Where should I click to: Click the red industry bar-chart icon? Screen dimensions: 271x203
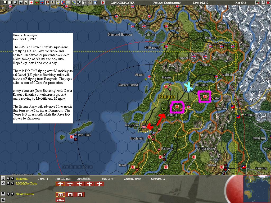pos(60,200)
